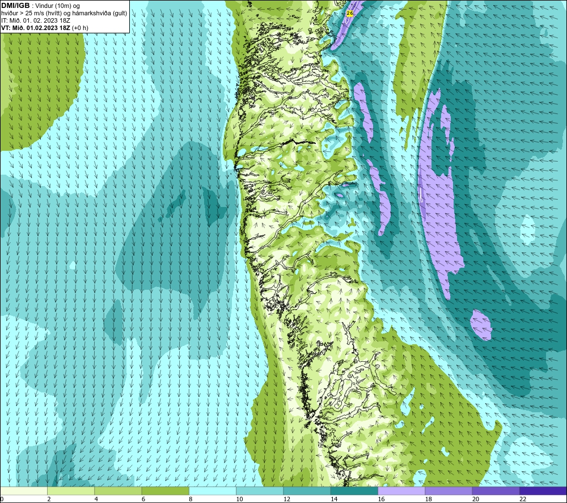Click the 12-14 m/s teal legend swatch

point(307,491)
